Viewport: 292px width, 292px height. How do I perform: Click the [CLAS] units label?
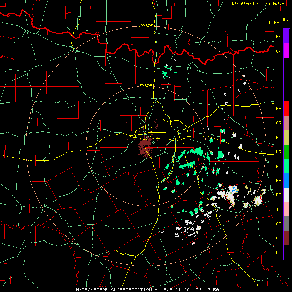point(274,23)
